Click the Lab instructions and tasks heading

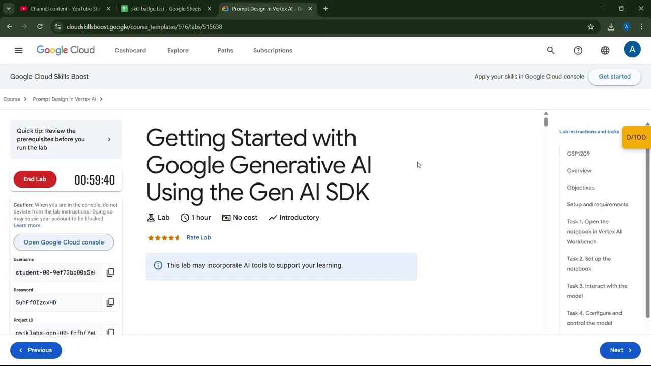589,132
